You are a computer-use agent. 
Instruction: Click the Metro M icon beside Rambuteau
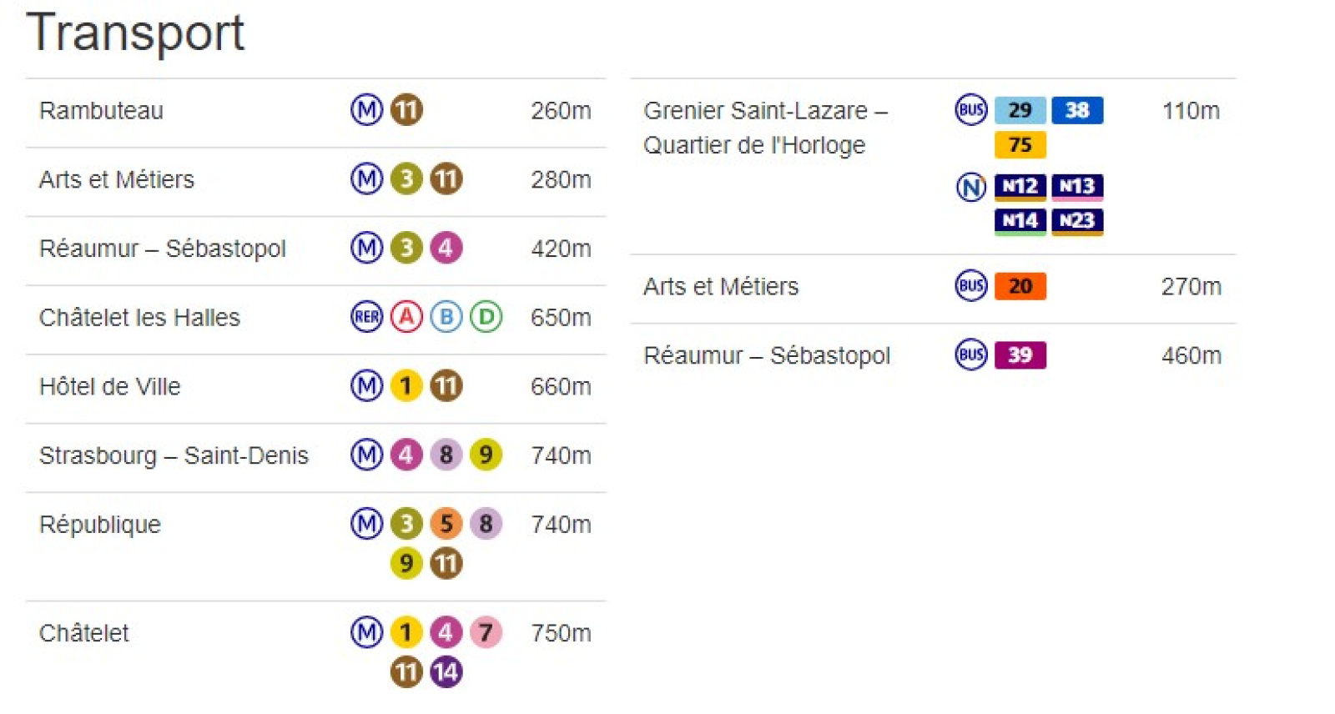(366, 109)
